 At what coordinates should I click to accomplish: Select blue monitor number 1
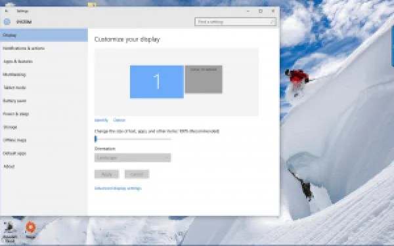click(157, 82)
